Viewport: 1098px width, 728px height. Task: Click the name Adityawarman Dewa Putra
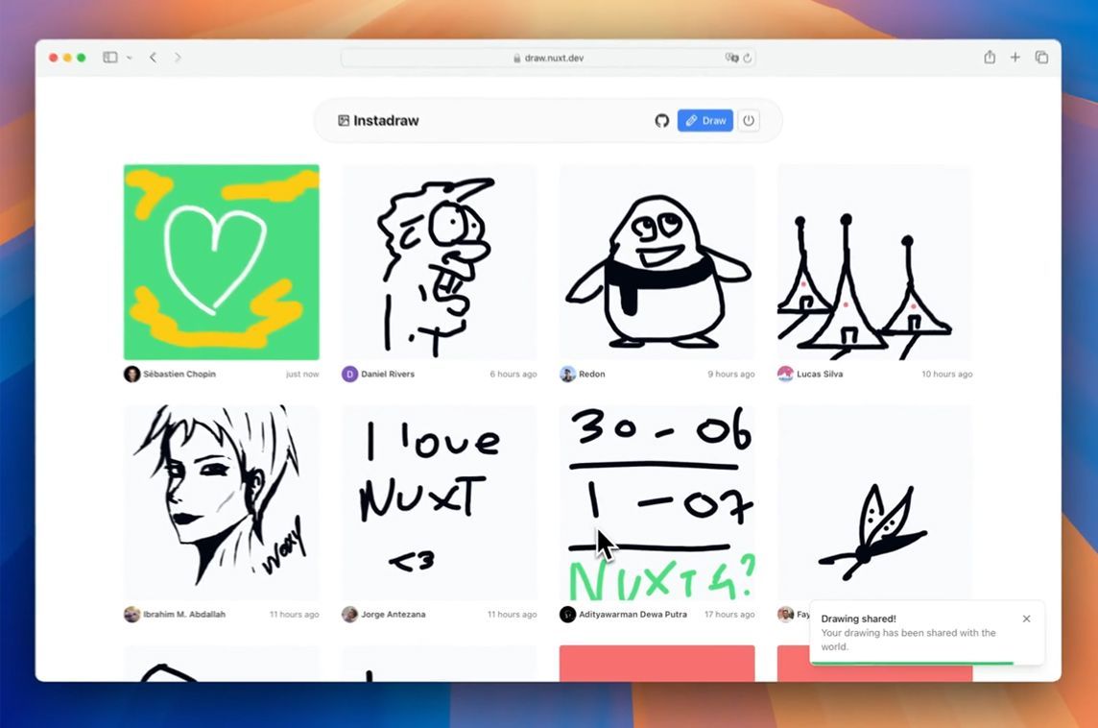point(633,615)
